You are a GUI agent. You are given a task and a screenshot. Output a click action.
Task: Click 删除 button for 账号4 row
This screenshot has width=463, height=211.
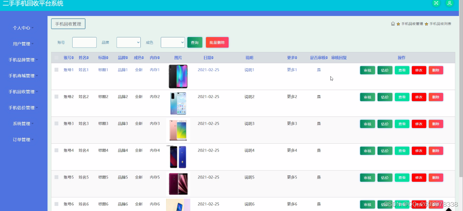click(436, 151)
